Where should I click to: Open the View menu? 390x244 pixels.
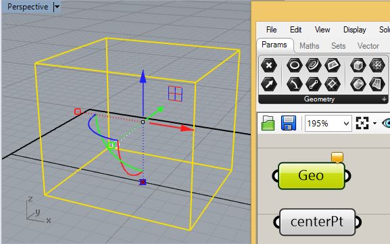point(322,30)
